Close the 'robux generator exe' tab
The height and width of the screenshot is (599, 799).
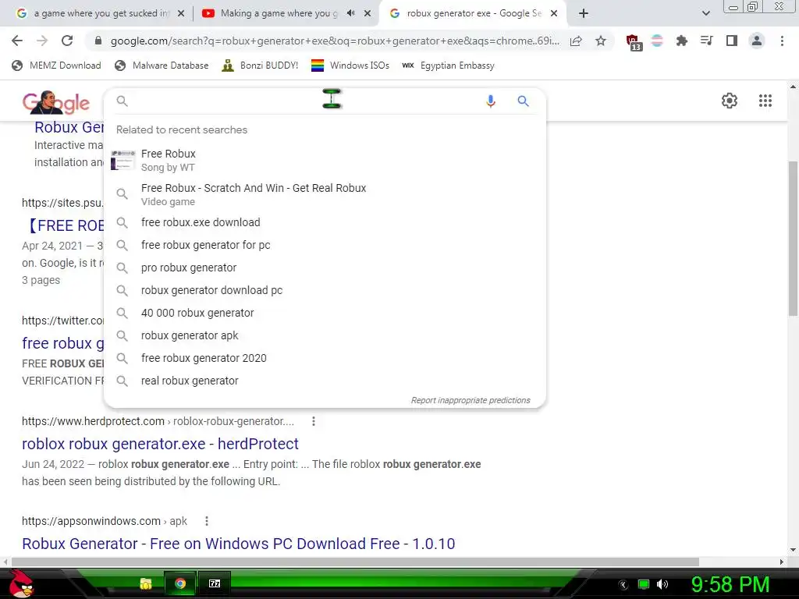(554, 14)
